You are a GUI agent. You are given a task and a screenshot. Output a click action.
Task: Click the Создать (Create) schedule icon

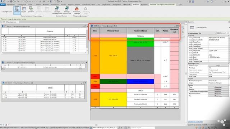coord(24,10)
